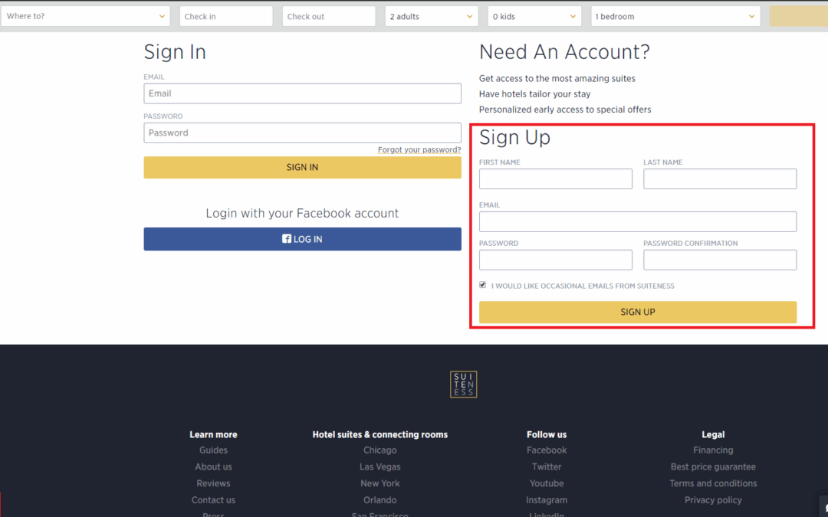Expand the '2 adults' dropdown
This screenshot has width=828, height=517.
(x=432, y=16)
